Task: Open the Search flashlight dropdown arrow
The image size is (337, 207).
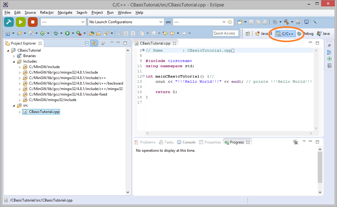Action: click(112, 33)
